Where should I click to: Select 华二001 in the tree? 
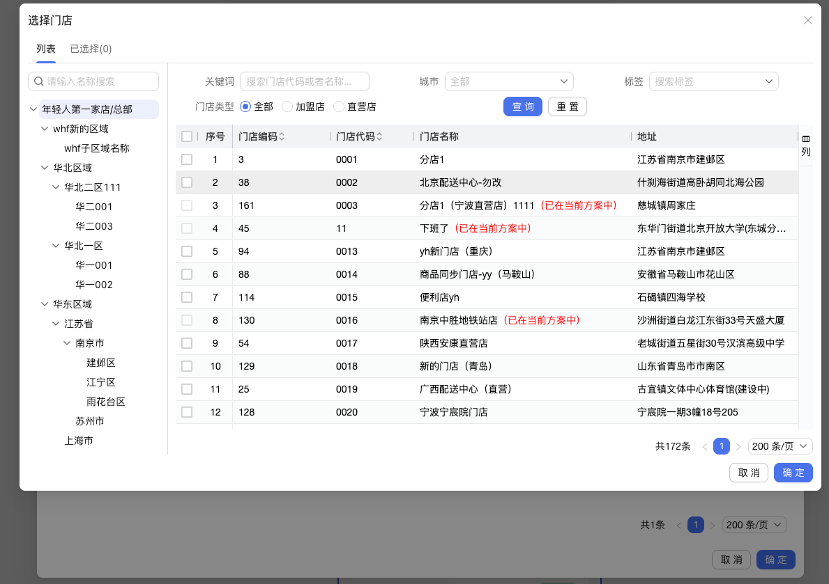pos(94,207)
